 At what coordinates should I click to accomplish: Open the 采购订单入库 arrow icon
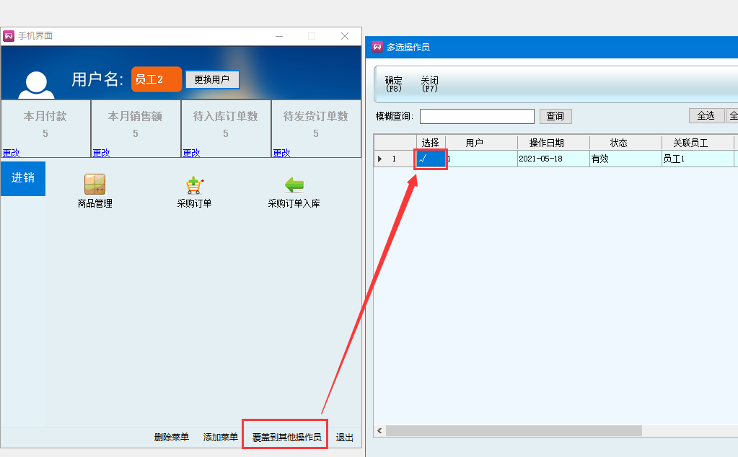click(x=294, y=185)
